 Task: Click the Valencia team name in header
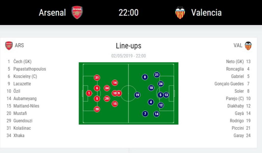(x=206, y=12)
